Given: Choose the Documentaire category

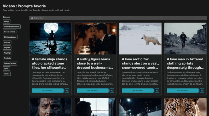Looking at the screenshot, I should (x=10, y=32).
